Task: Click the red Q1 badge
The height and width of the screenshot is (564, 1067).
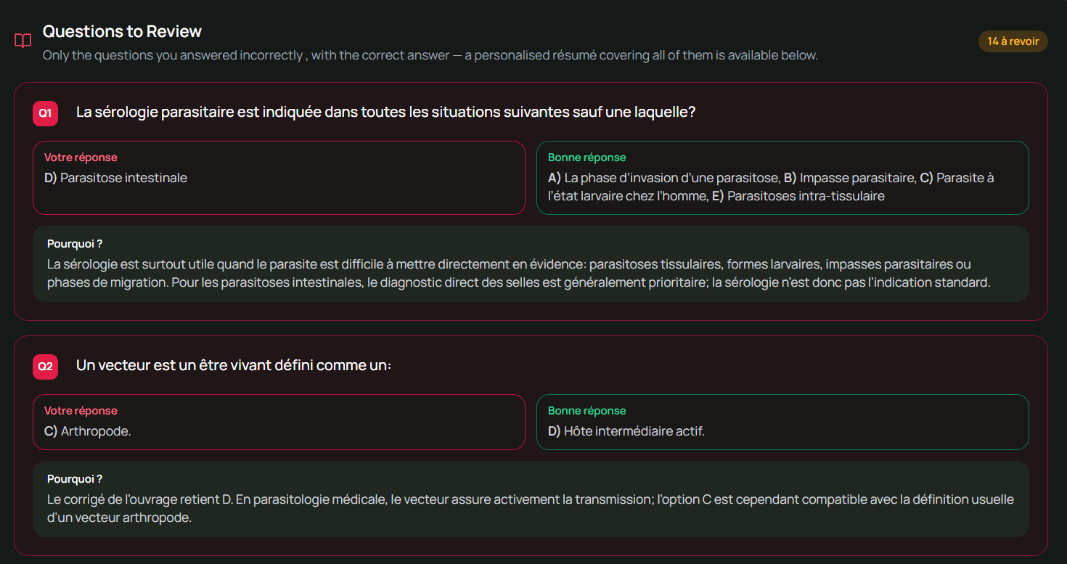Action: click(45, 113)
